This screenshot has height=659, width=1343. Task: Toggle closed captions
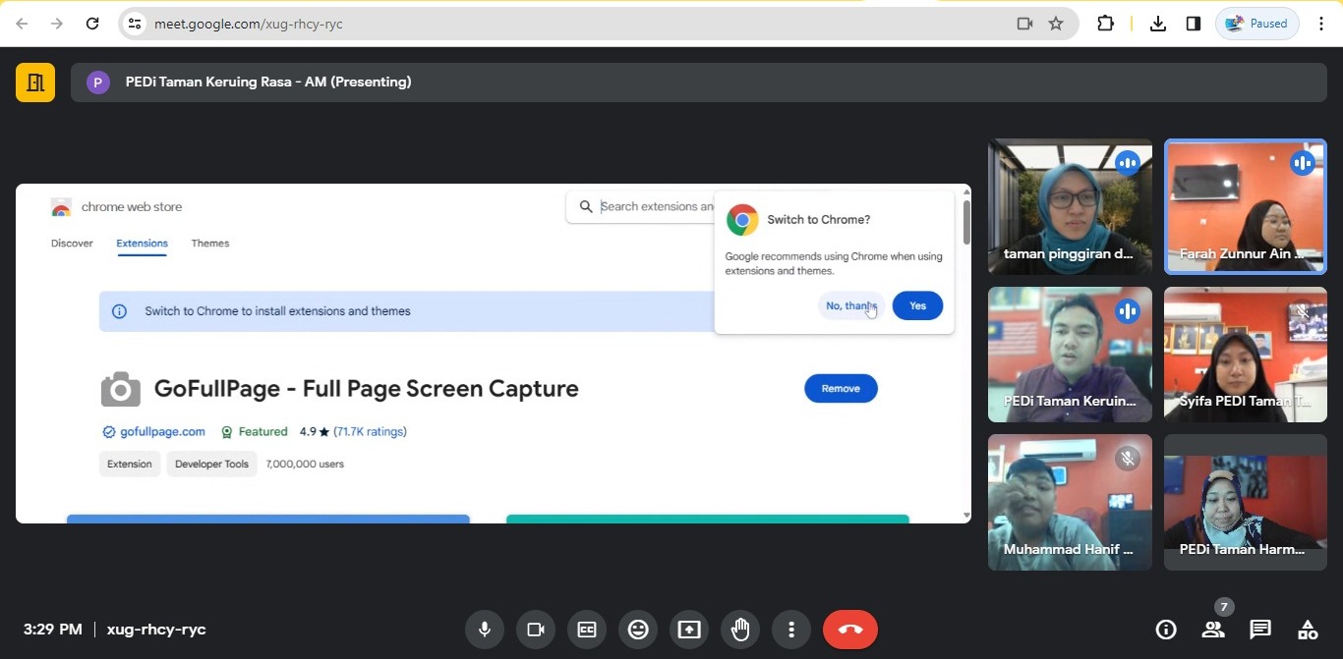(x=587, y=630)
